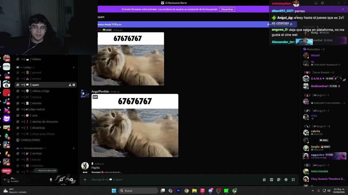Open invite people icon on spam channel
The image size is (348, 195).
[70, 85]
